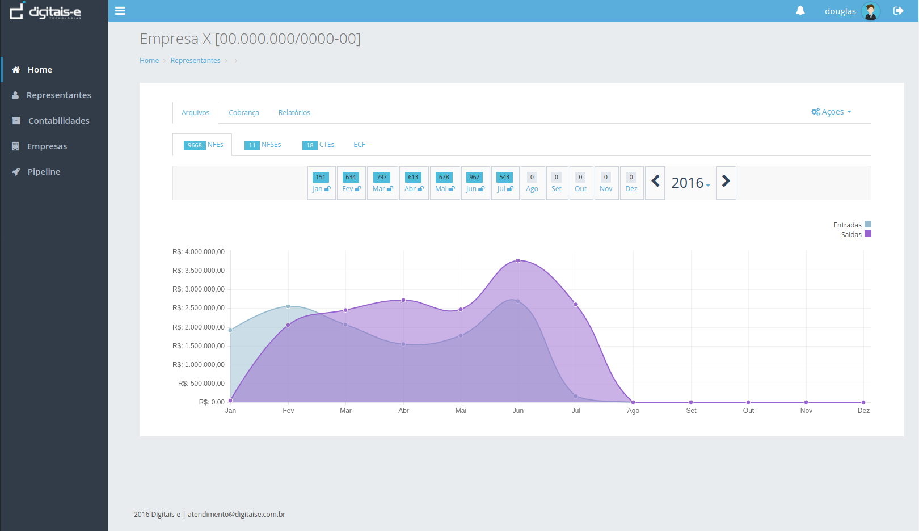Switch to the Cobrança tab
919x531 pixels.
243,113
